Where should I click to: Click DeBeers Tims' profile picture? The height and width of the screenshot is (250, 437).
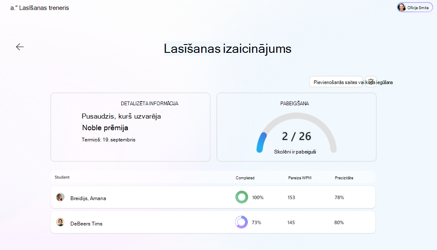[60, 222]
